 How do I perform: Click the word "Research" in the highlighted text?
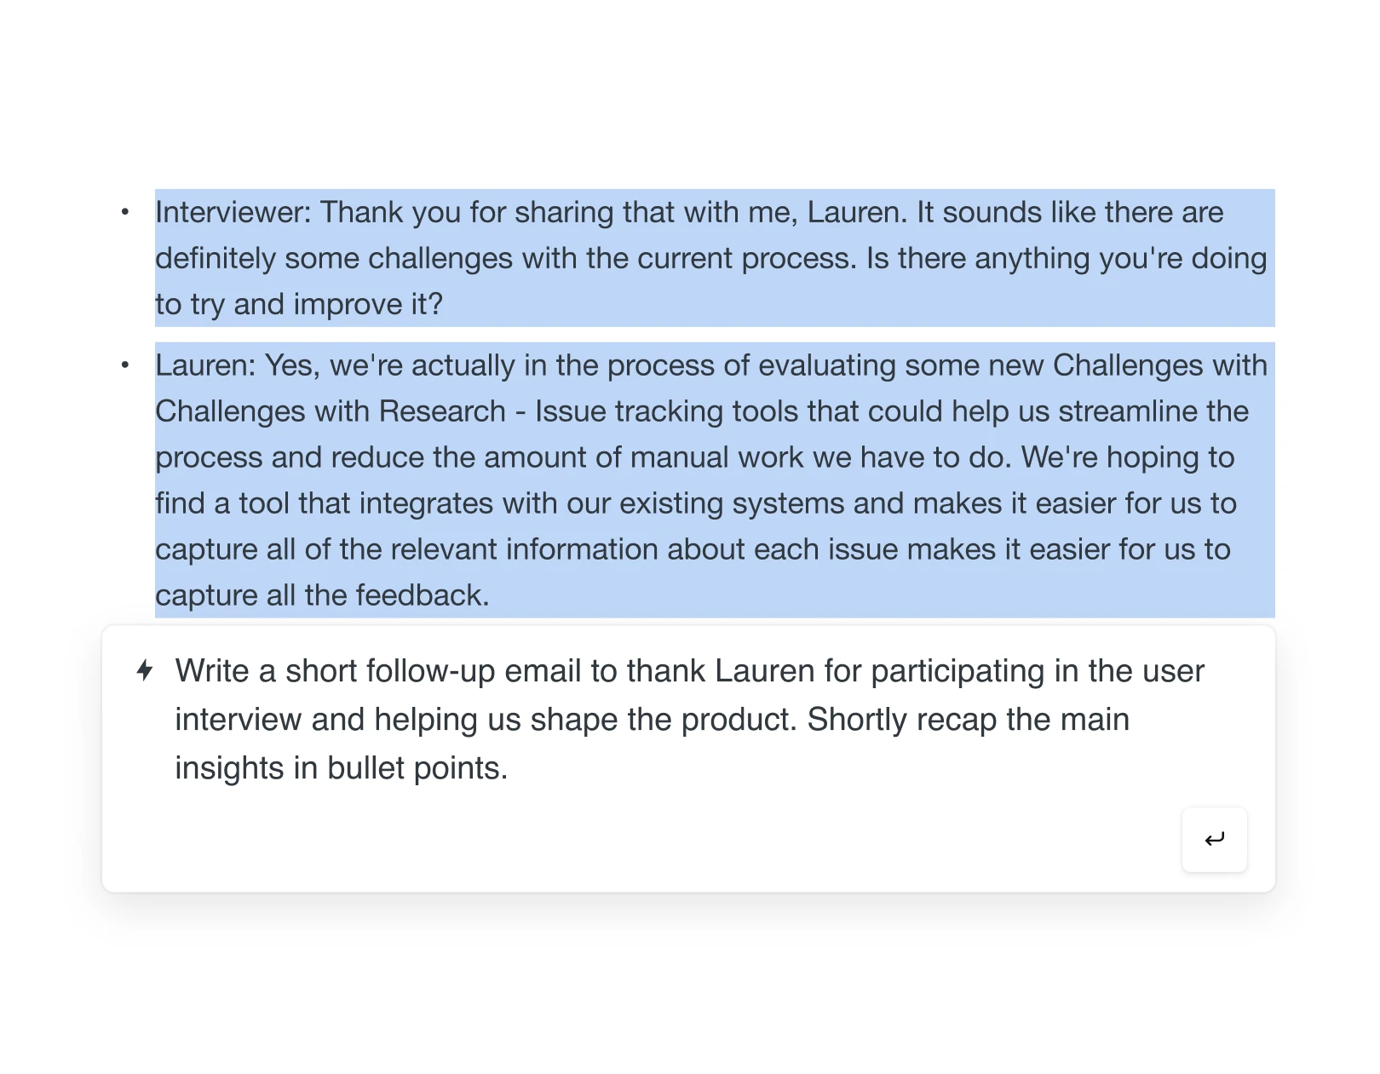click(x=442, y=411)
